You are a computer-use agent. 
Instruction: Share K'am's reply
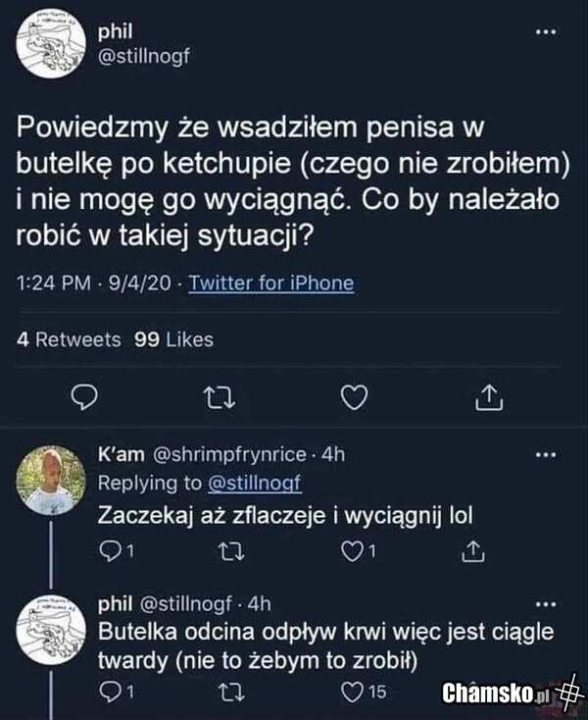[x=472, y=553]
